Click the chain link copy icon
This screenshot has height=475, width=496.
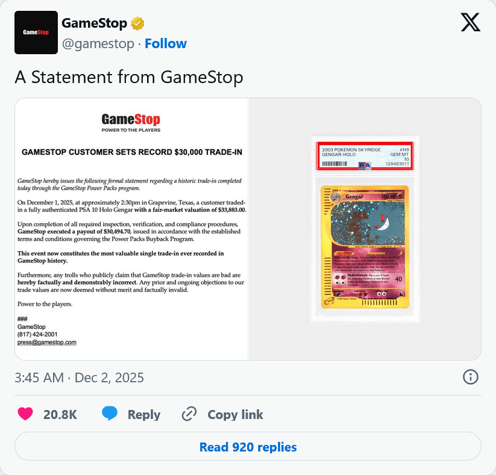(x=189, y=414)
